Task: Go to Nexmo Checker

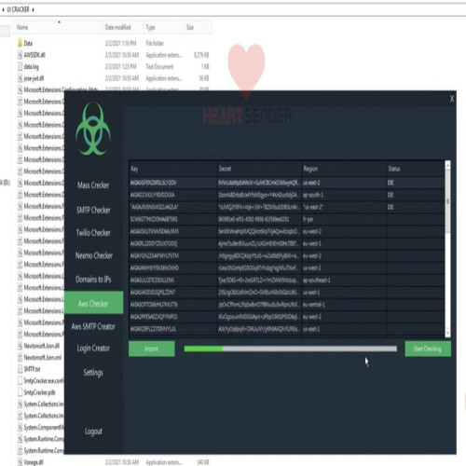Action: pos(94,255)
